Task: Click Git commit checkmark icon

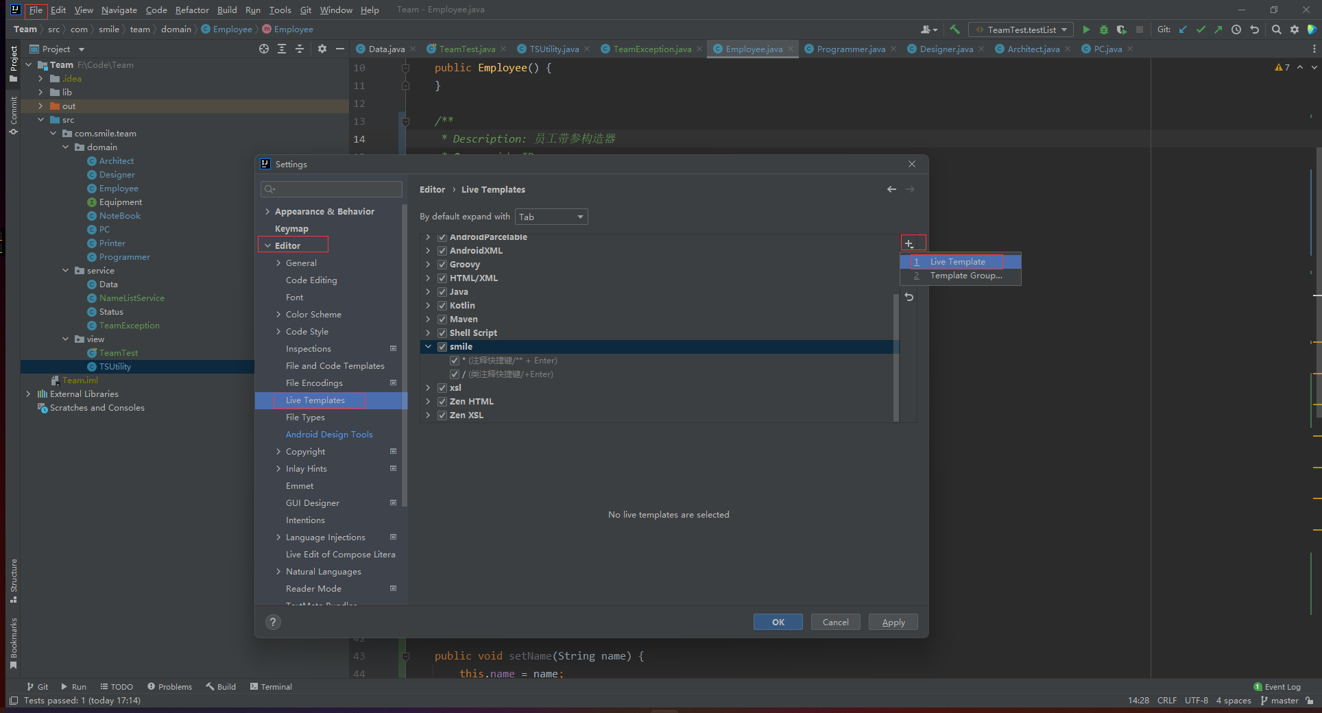Action: tap(1201, 29)
